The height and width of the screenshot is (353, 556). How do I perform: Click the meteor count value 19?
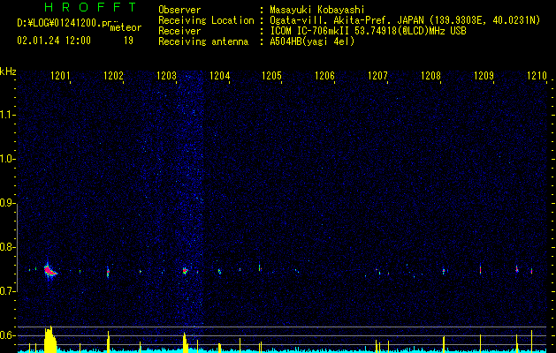pyautogui.click(x=128, y=41)
